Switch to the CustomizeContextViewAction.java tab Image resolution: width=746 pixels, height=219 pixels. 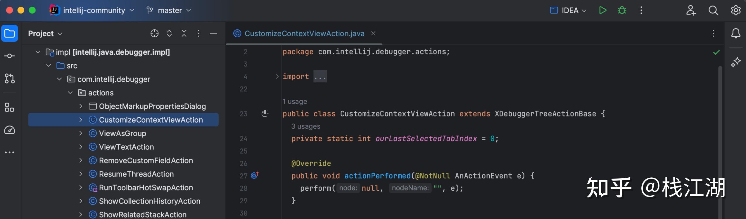pyautogui.click(x=304, y=33)
